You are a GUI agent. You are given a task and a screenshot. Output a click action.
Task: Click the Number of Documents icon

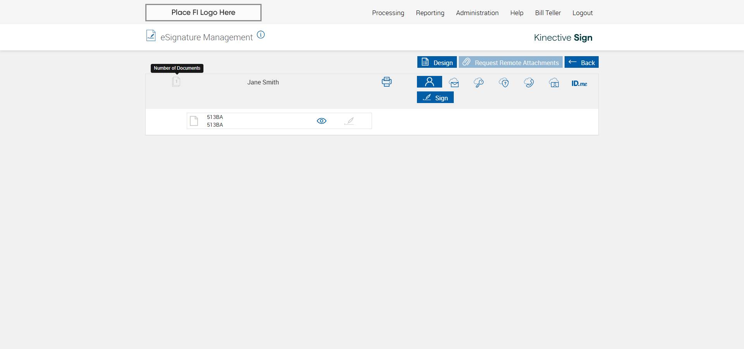(x=176, y=82)
